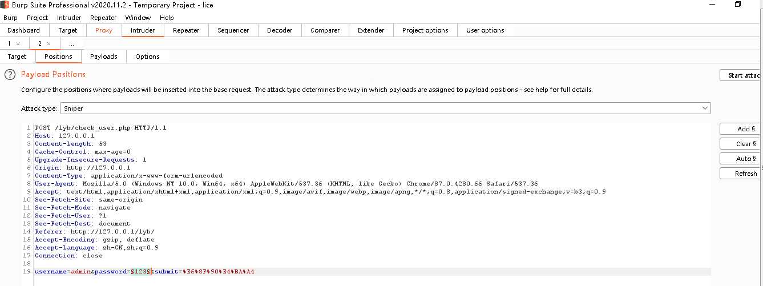Click the User-Agent header line

pos(286,184)
